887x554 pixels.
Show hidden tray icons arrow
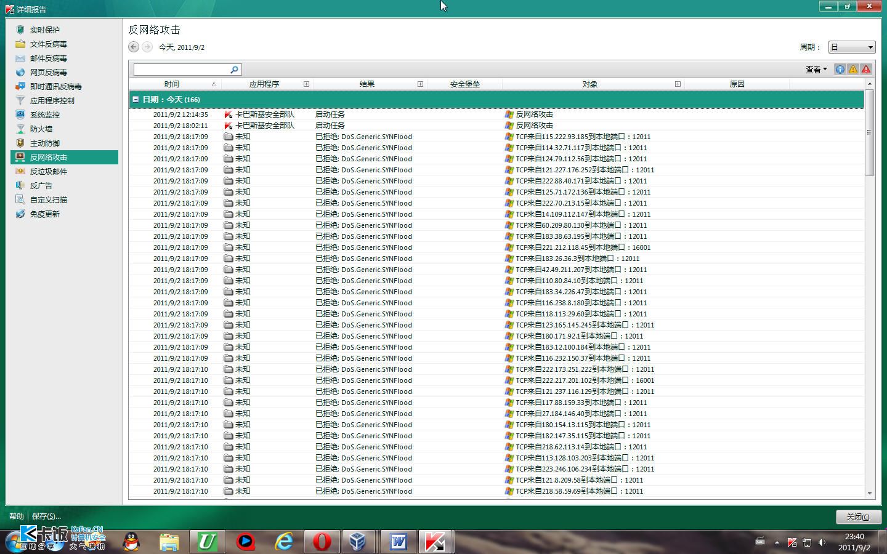click(777, 542)
